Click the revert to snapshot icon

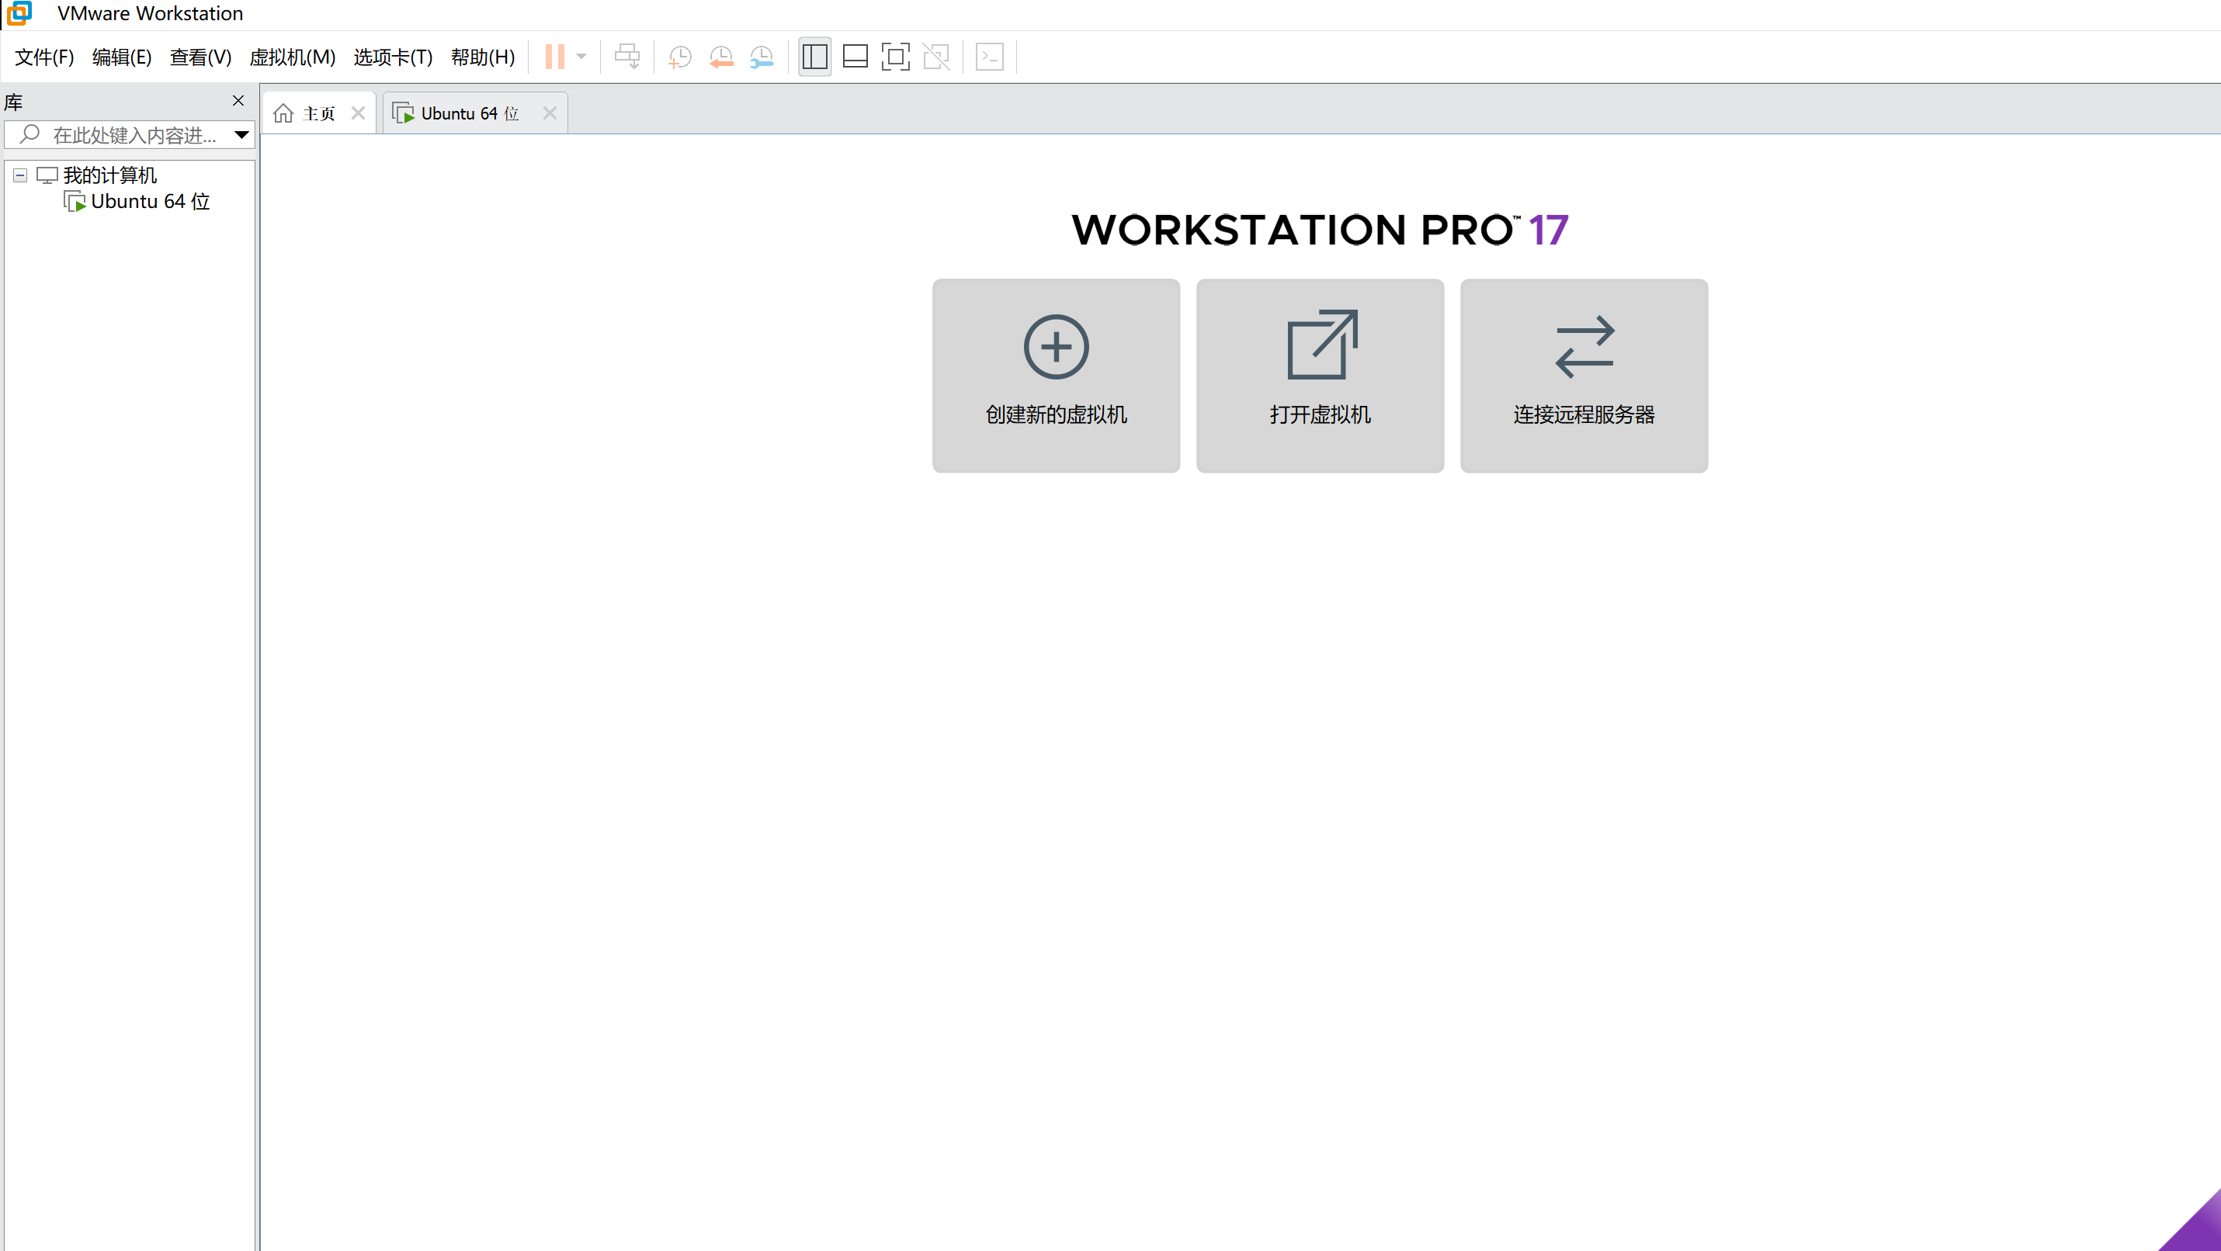click(x=720, y=57)
